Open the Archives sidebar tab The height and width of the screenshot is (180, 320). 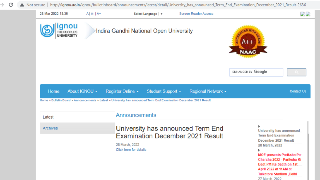click(x=77, y=128)
